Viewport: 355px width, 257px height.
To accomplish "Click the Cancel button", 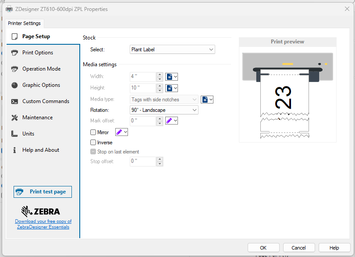I will [299, 248].
